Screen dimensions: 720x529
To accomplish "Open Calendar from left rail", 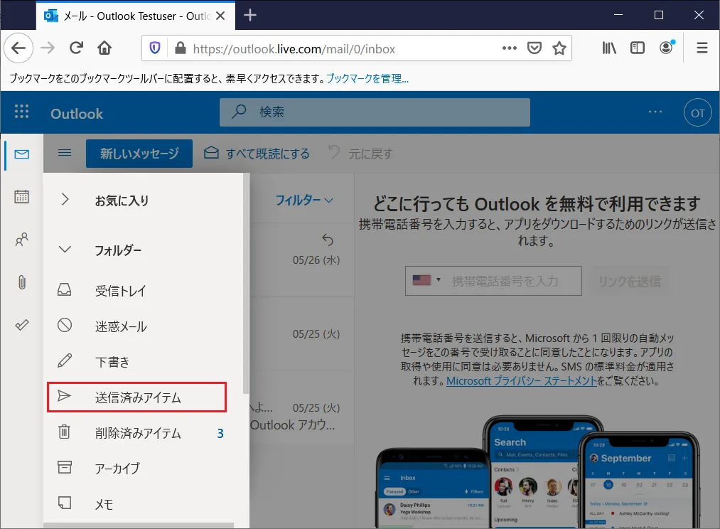I will click(21, 196).
